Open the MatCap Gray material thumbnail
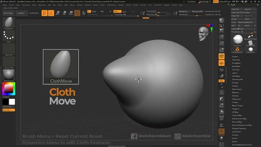The height and width of the screenshot is (147, 261). click(x=9, y=75)
